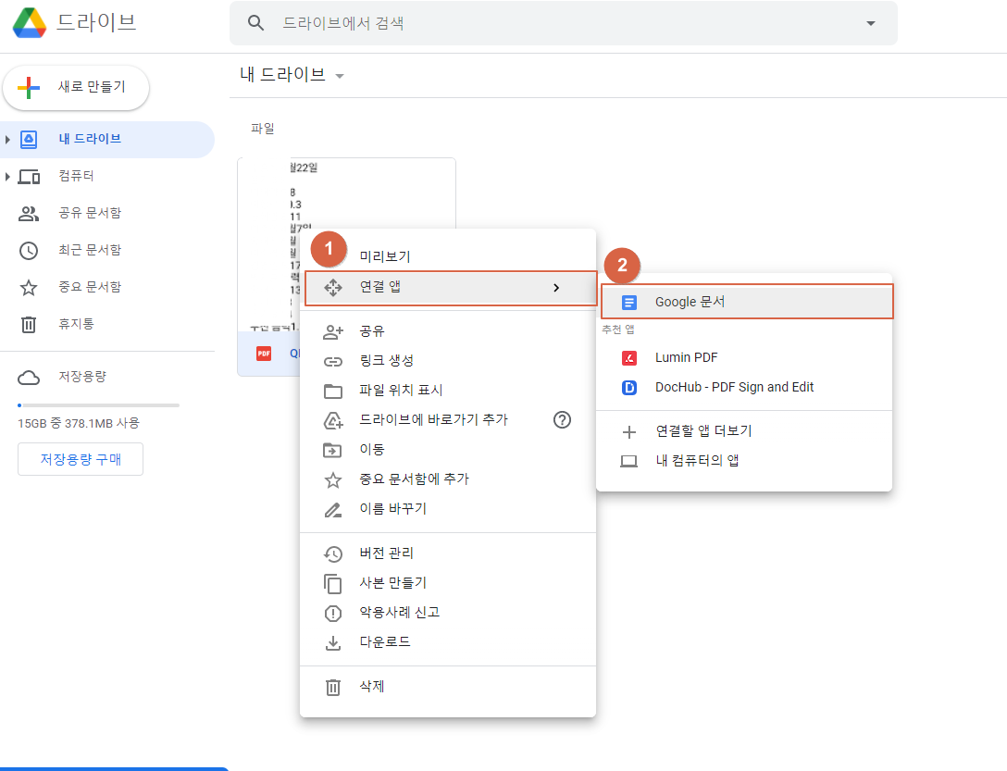Click the DocHub app icon
This screenshot has height=771, width=1007.
629,388
